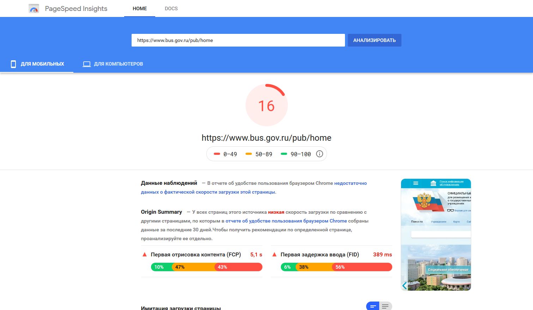533x310 pixels.
Task: Select the blue summary view toggle button
Action: [373, 306]
